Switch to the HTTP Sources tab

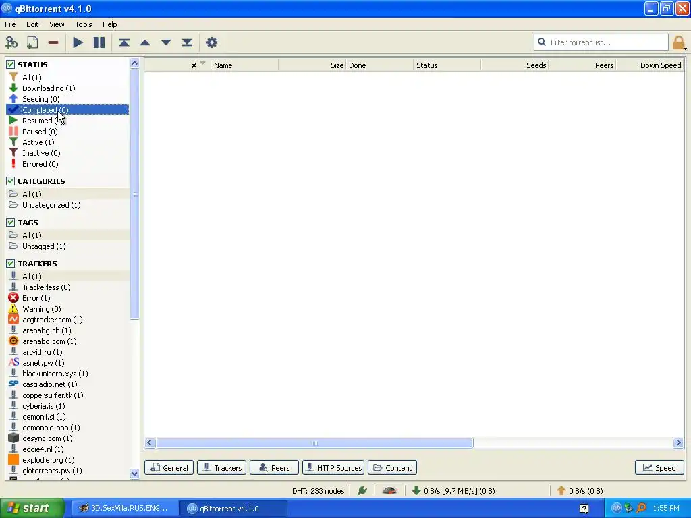[x=333, y=468]
